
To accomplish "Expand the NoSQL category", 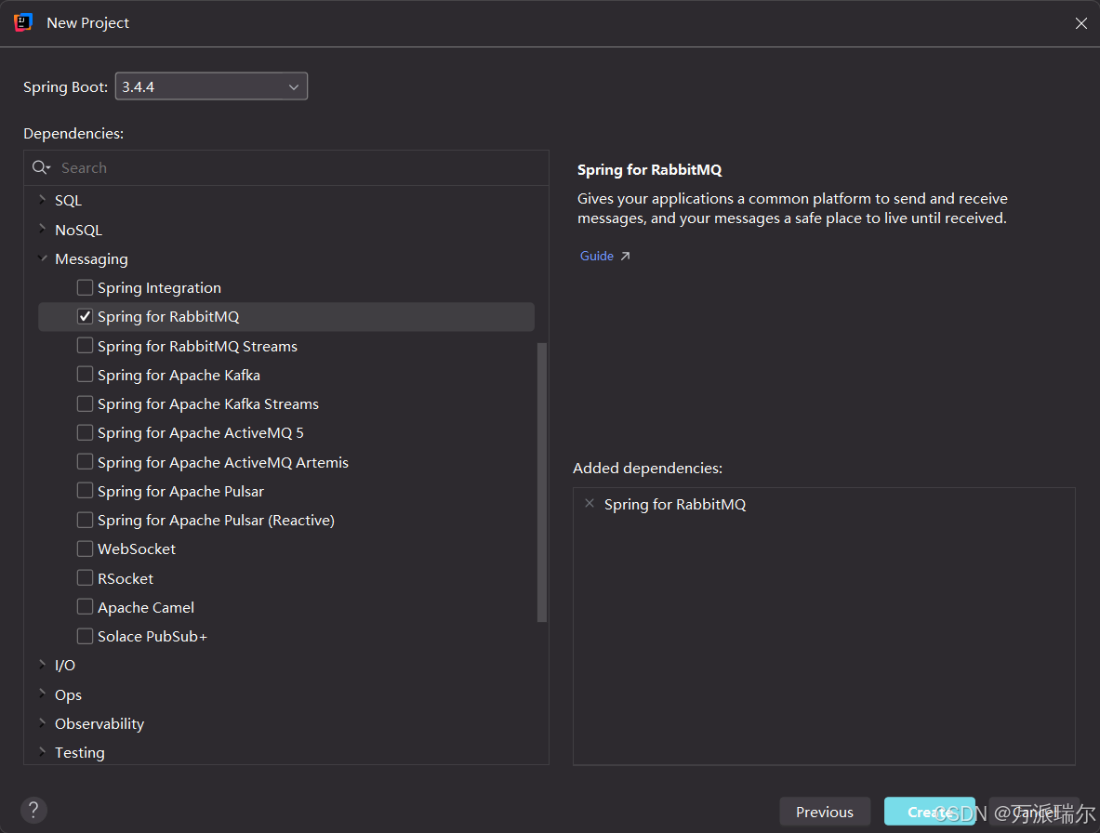I will coord(42,230).
